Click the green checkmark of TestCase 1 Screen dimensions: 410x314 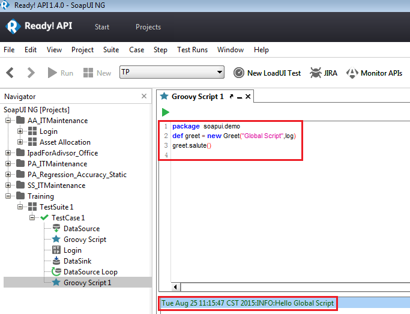44,217
